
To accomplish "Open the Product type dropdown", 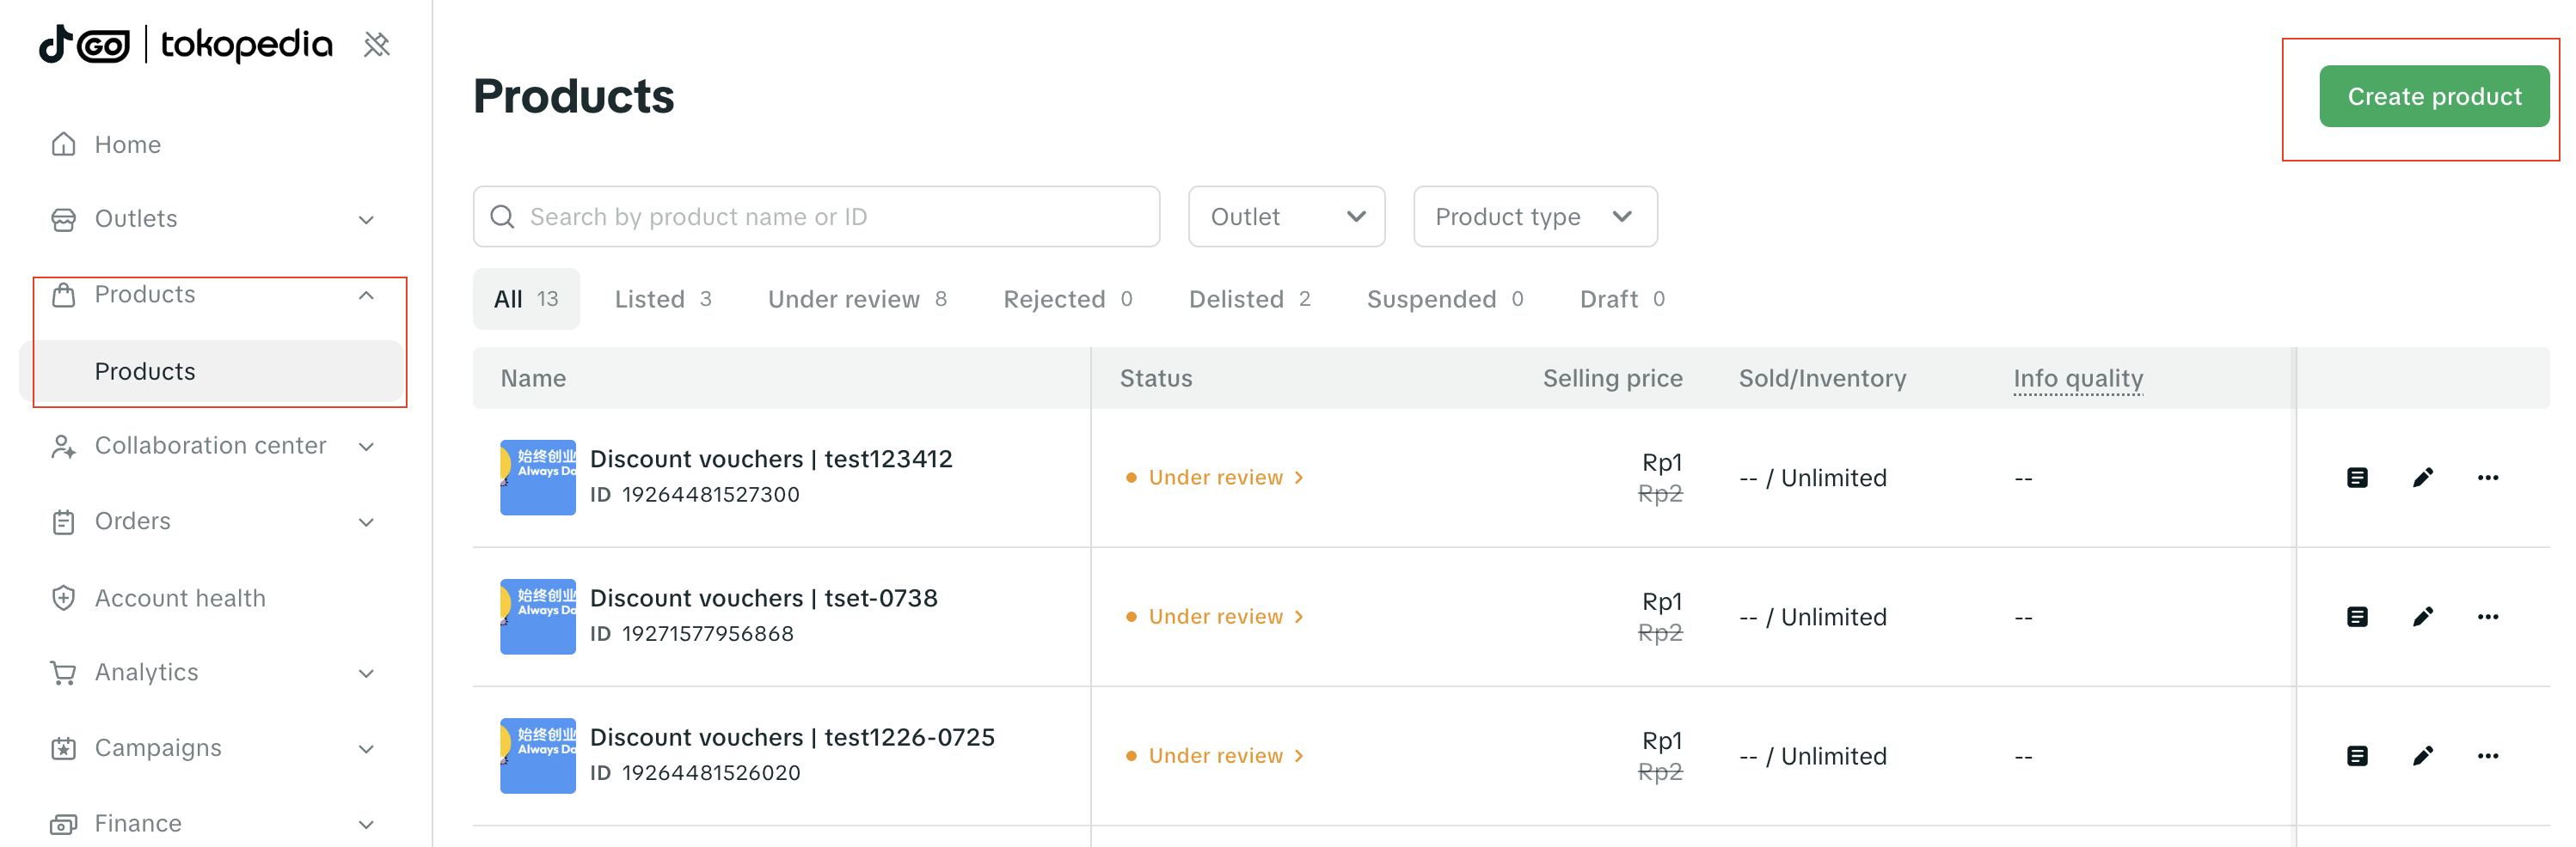I will [1534, 216].
